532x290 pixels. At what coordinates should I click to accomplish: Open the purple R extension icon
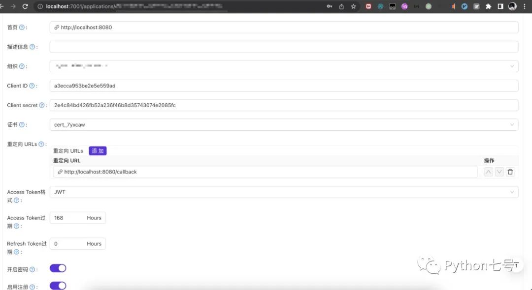click(x=404, y=6)
